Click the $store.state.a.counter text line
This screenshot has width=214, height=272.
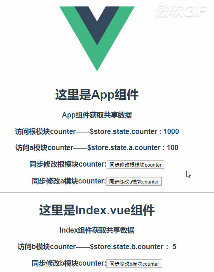point(97,147)
